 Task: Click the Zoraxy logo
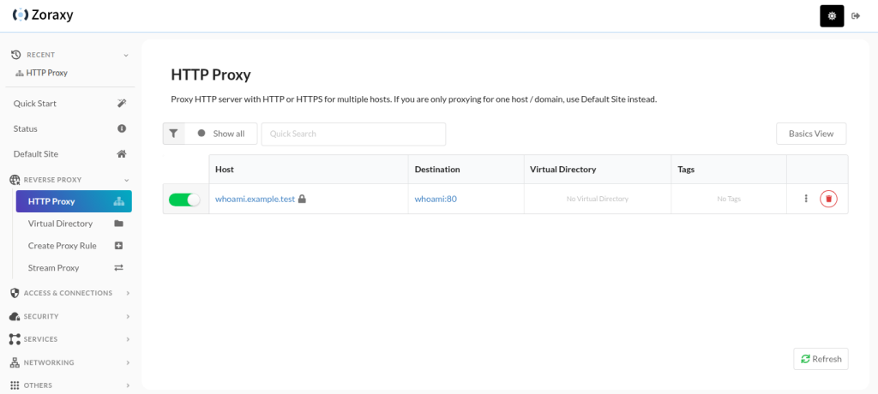(43, 15)
